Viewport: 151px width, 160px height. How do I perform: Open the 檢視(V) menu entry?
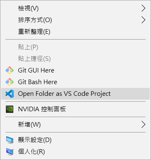[28, 8]
